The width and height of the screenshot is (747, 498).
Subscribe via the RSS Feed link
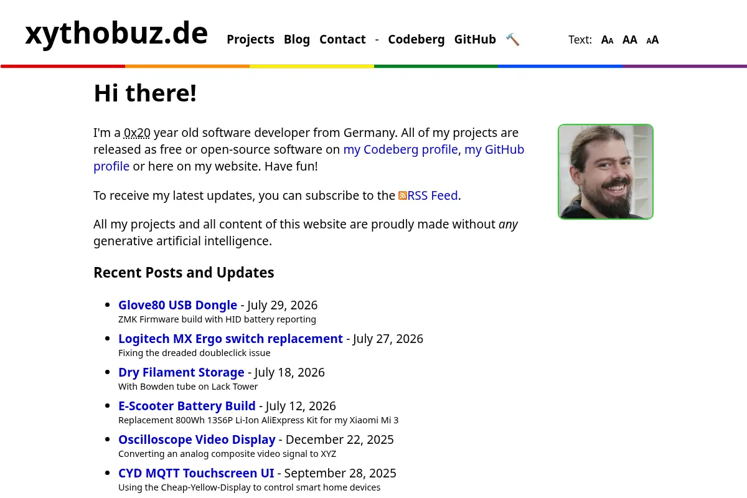coord(433,195)
